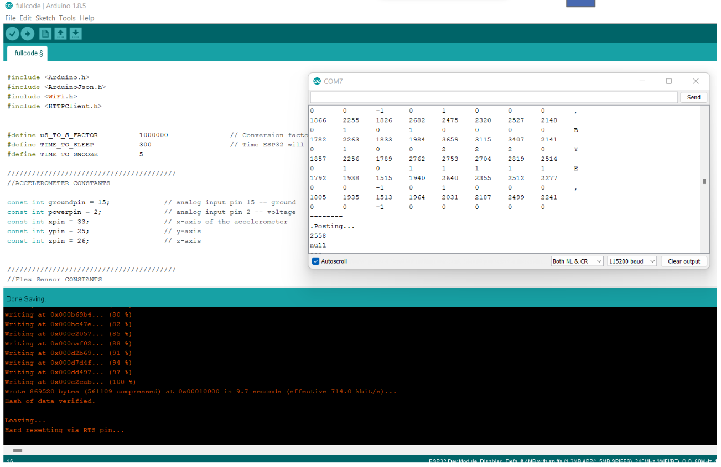Click the letter 'Y' in serial output

576,149
